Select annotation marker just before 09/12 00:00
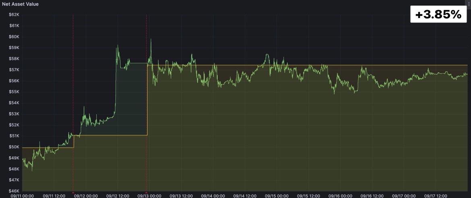 [x=73, y=192]
